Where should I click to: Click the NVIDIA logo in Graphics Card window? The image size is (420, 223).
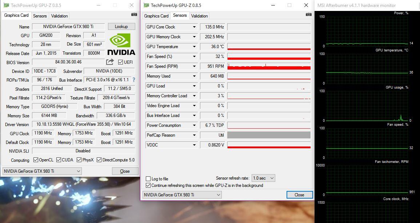coord(121,44)
